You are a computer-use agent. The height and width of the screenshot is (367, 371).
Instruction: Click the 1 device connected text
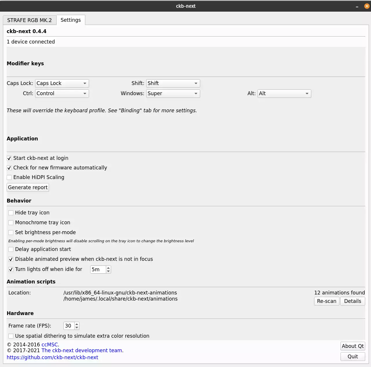[x=31, y=42]
